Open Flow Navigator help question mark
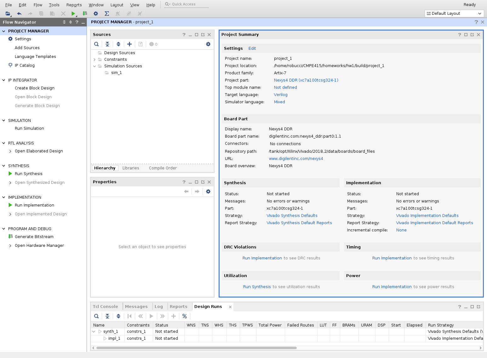The height and width of the screenshot is (358, 487). pyautogui.click(x=77, y=22)
